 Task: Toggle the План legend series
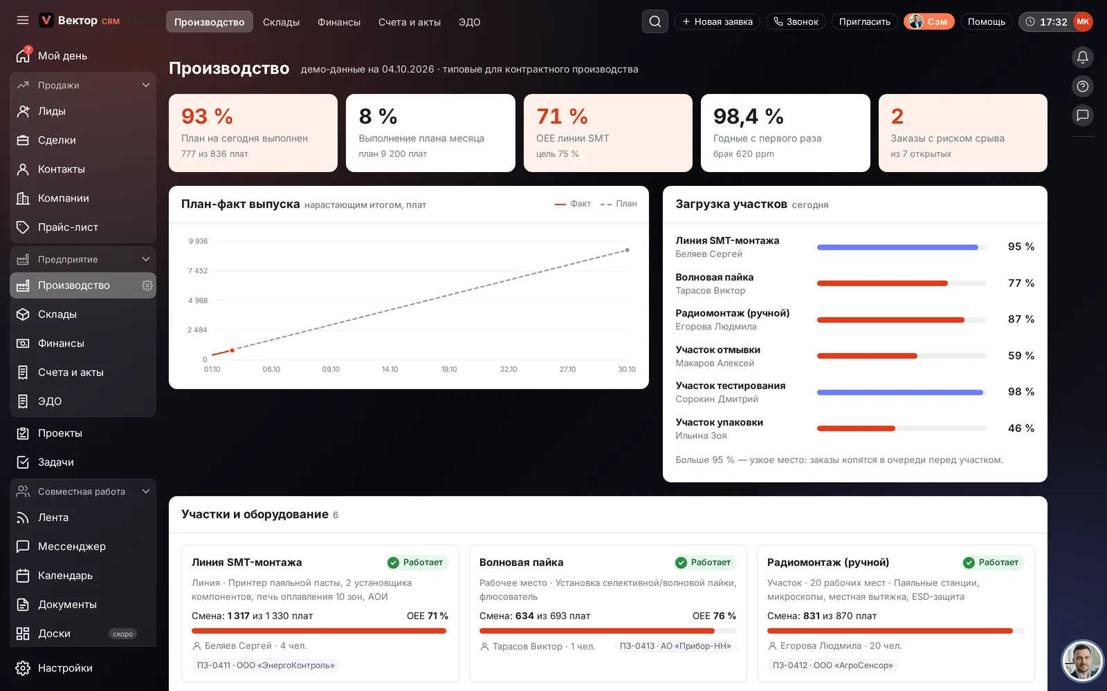pos(619,204)
